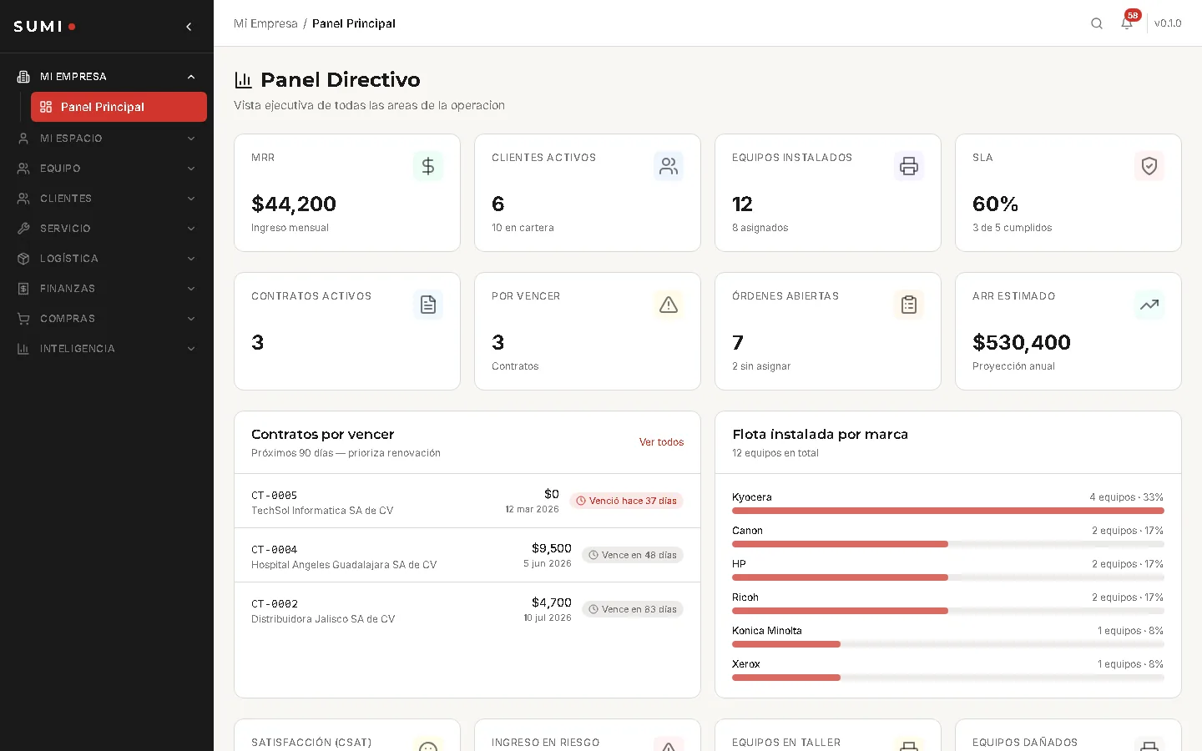Expand the Finanzas section
Image resolution: width=1202 pixels, height=751 pixels.
(106, 289)
